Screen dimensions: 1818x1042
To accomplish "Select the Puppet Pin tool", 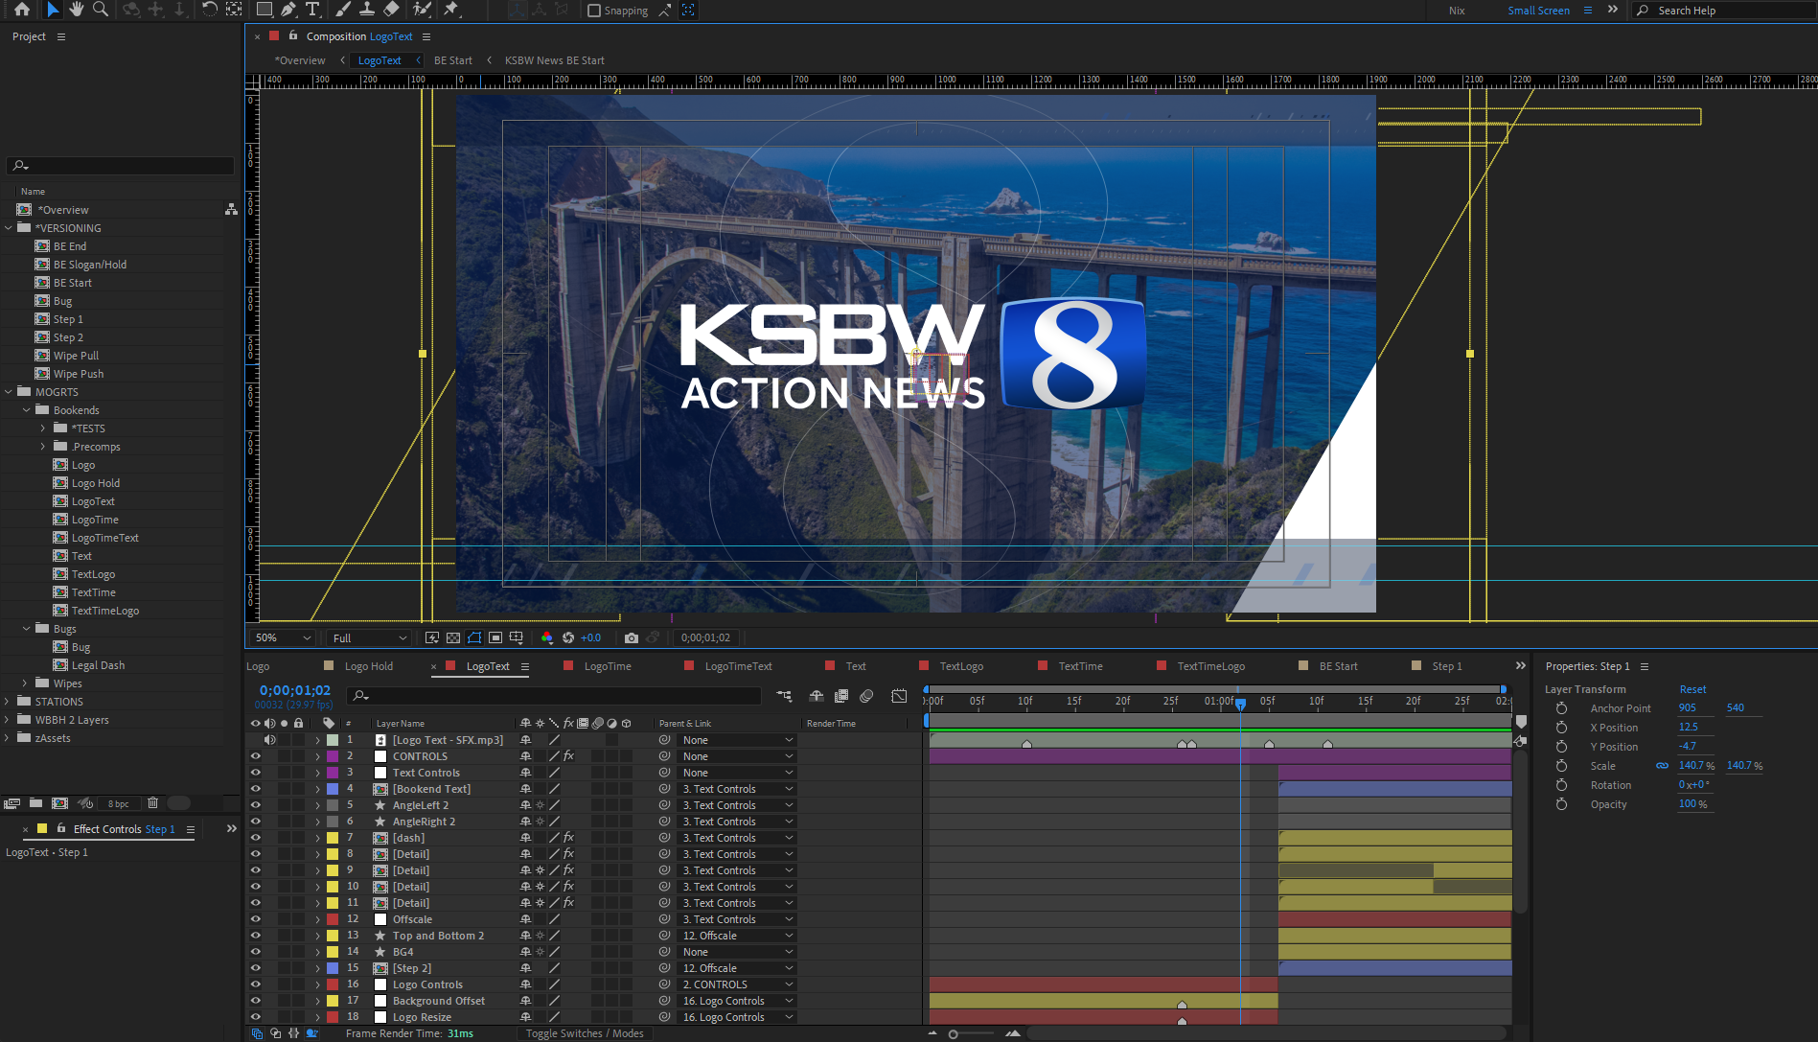I will pos(451,10).
